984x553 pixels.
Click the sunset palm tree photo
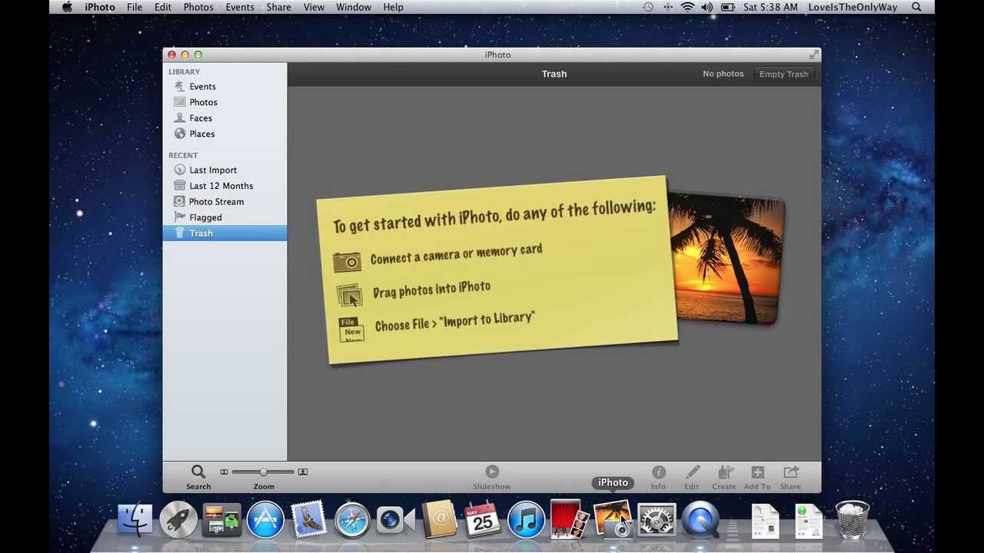coord(727,258)
